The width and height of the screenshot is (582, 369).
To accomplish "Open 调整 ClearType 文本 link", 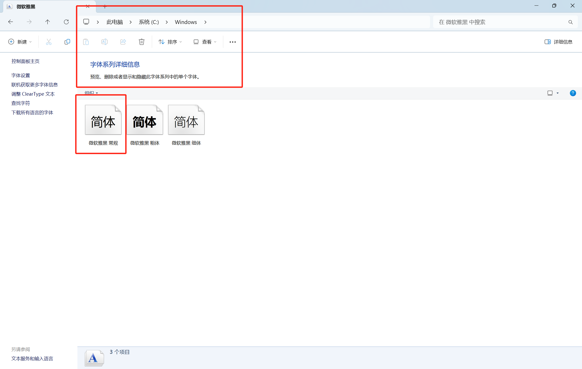I will click(33, 94).
